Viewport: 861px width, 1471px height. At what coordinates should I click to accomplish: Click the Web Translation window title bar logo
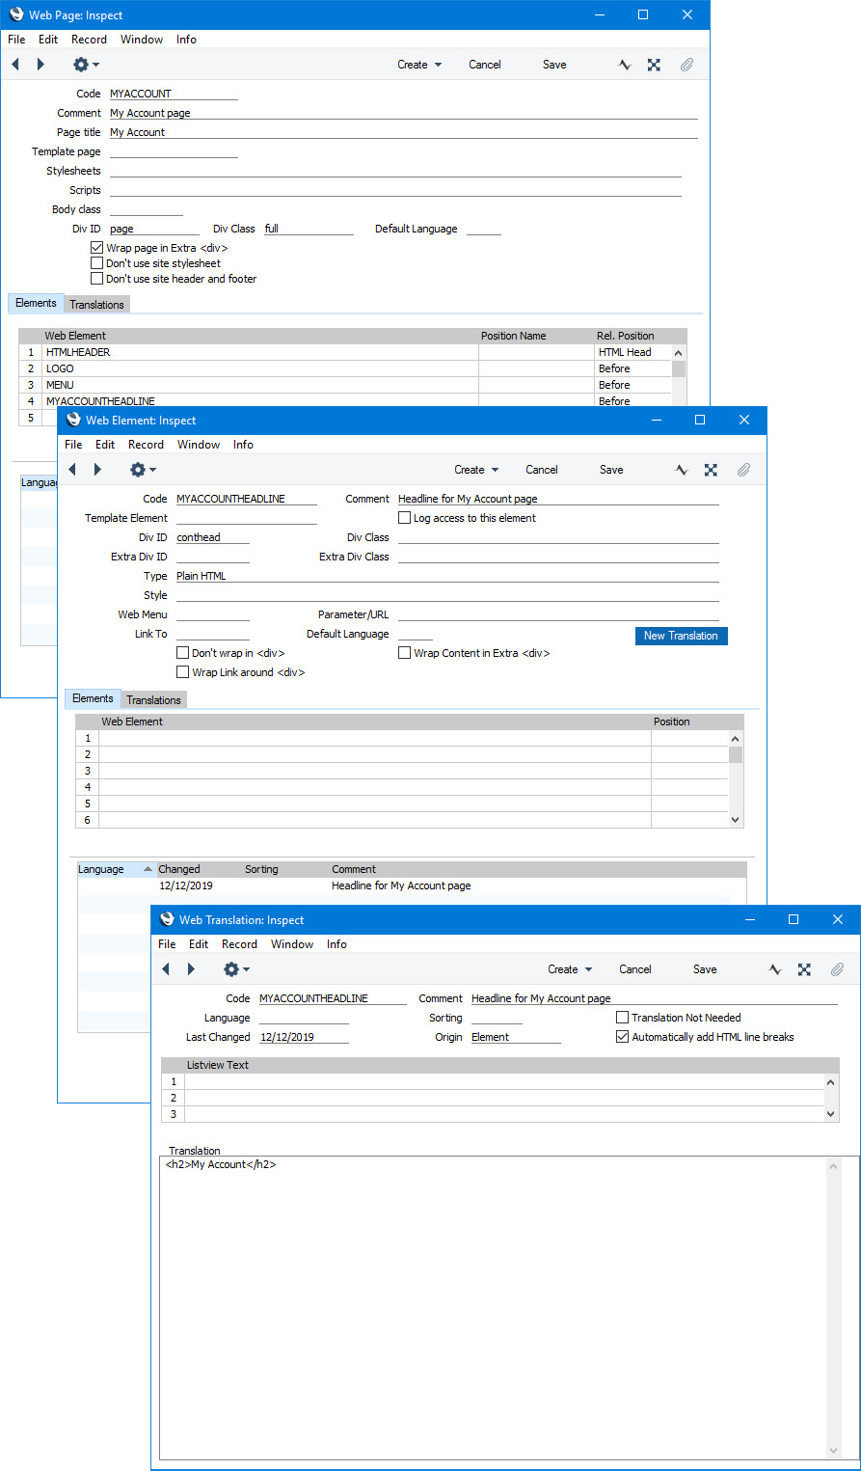[x=167, y=920]
